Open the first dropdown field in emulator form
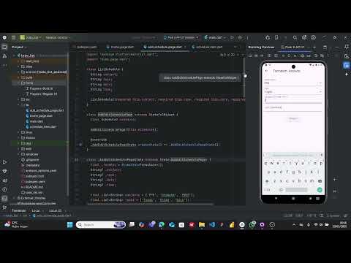This screenshot has width=351, height=263. pyautogui.click(x=293, y=82)
